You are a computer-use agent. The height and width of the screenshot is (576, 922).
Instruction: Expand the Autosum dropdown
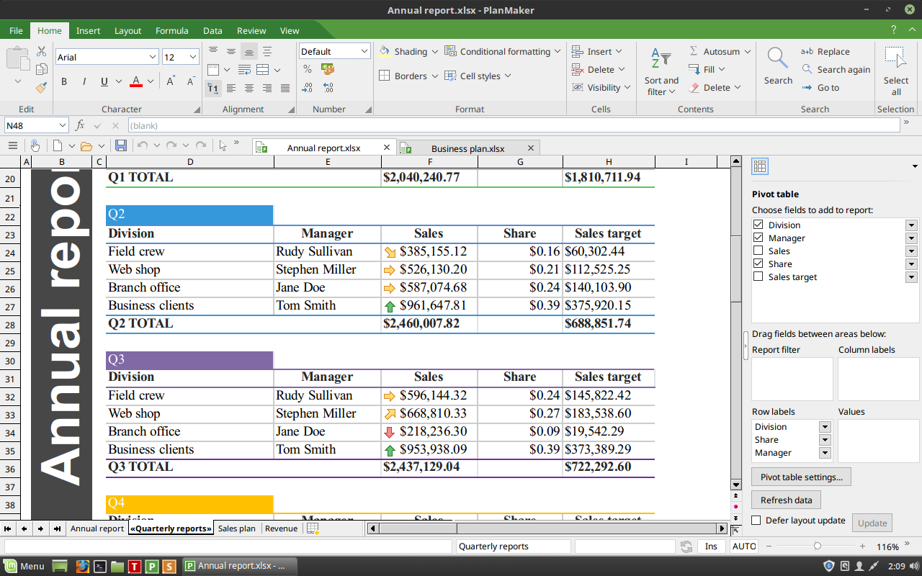point(748,52)
